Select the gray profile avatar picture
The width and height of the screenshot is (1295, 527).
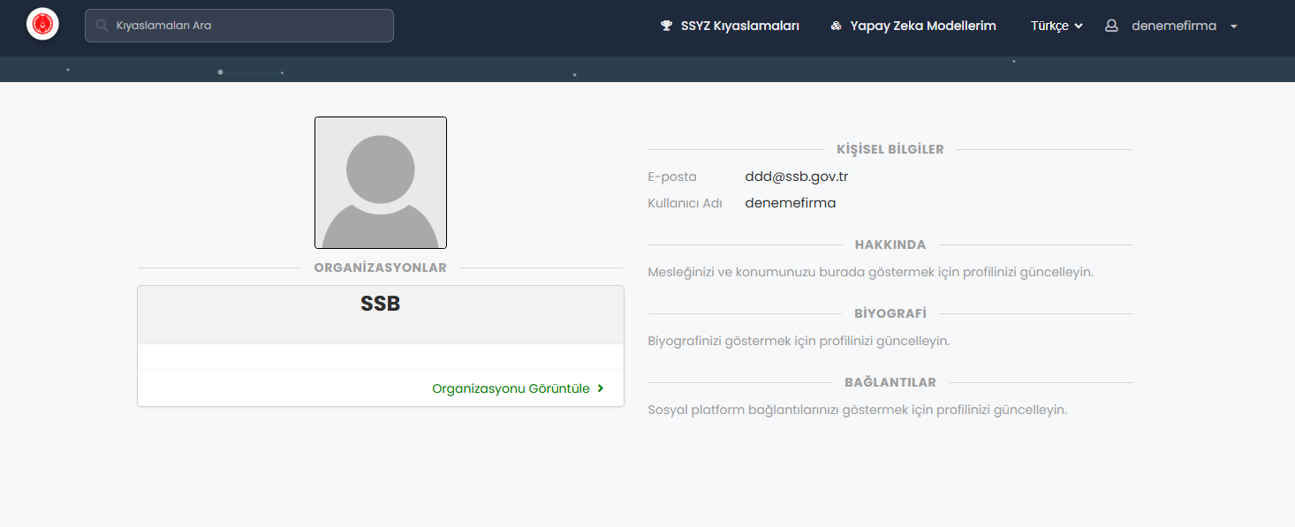(x=381, y=183)
